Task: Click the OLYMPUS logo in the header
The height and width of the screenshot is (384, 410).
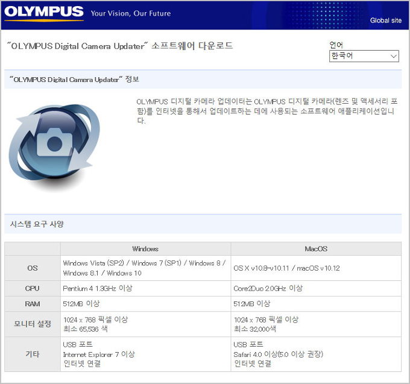Action: 45,13
